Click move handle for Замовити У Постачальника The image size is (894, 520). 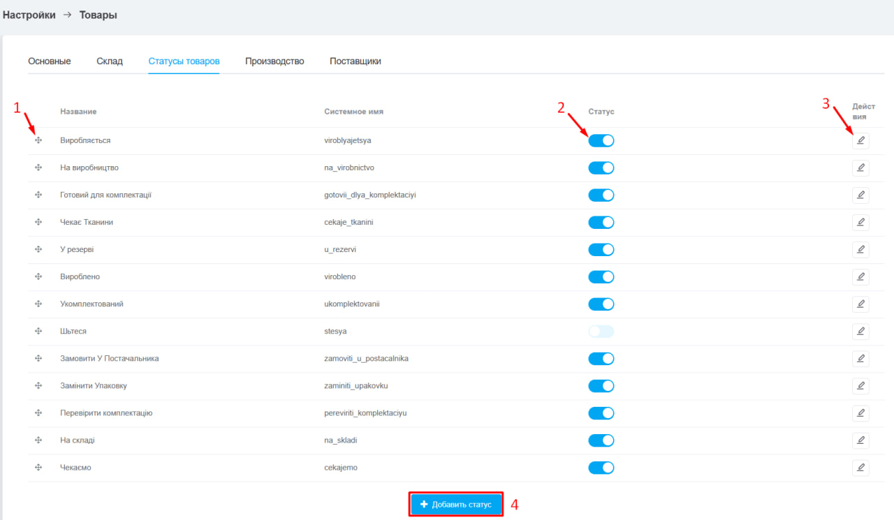coord(38,358)
